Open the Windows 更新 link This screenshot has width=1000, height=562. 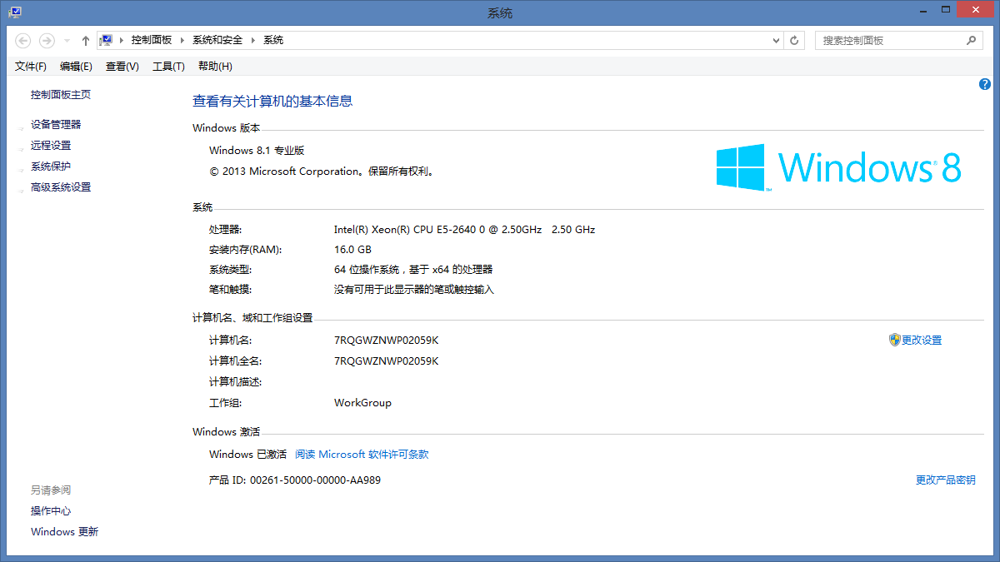pos(64,532)
